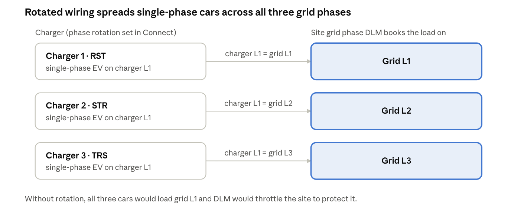Click the 'charger L1 = grid L2' label
This screenshot has height=211, width=511.
tap(258, 103)
